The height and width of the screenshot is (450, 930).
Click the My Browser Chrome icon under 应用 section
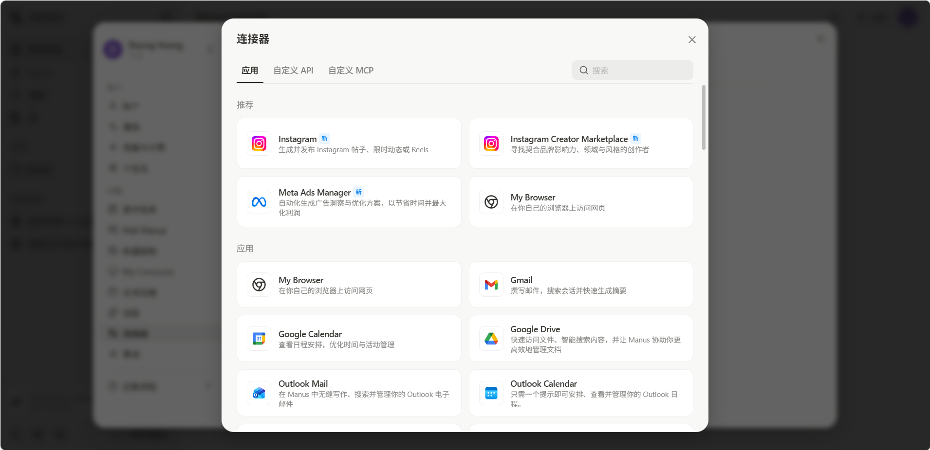tap(259, 285)
